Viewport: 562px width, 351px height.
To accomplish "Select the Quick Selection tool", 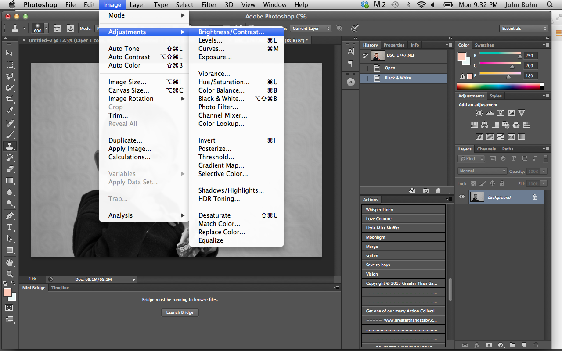I will point(10,88).
